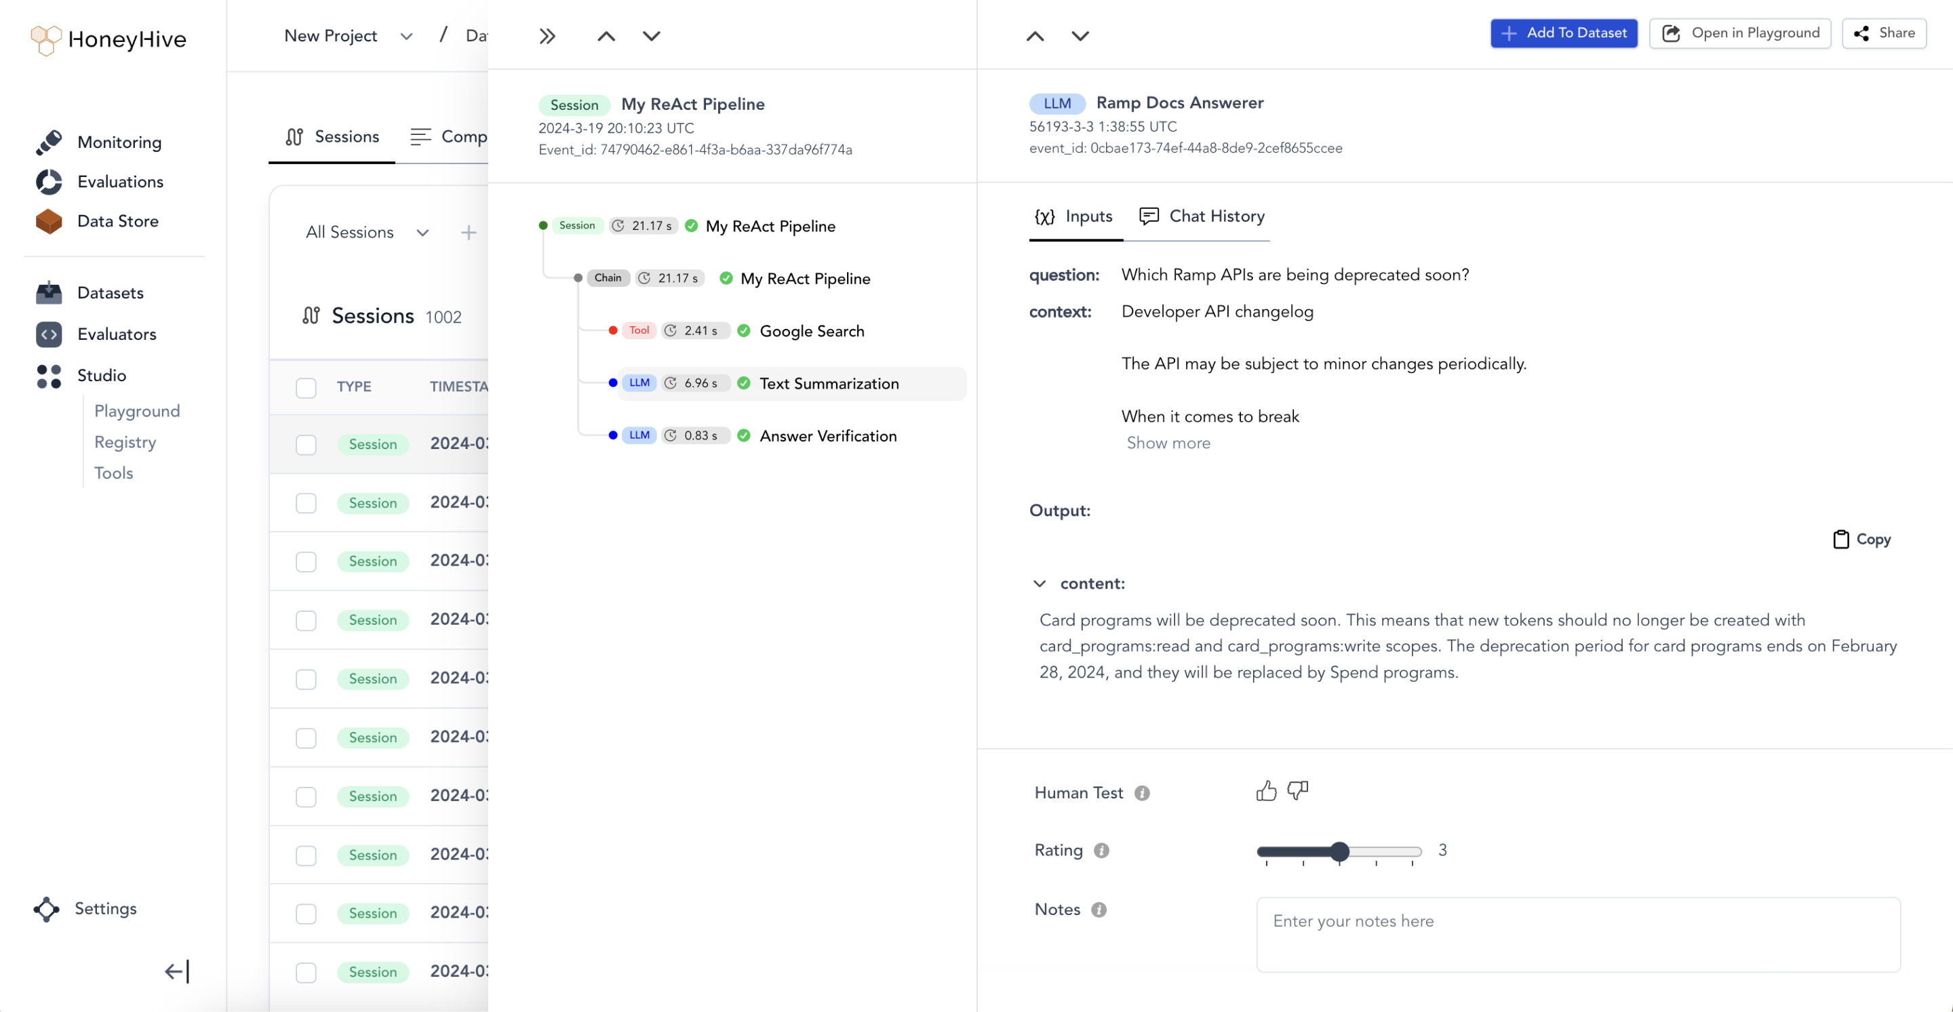Click the plus icon beside All Sessions
Screen dimensions: 1953x1012
click(469, 232)
